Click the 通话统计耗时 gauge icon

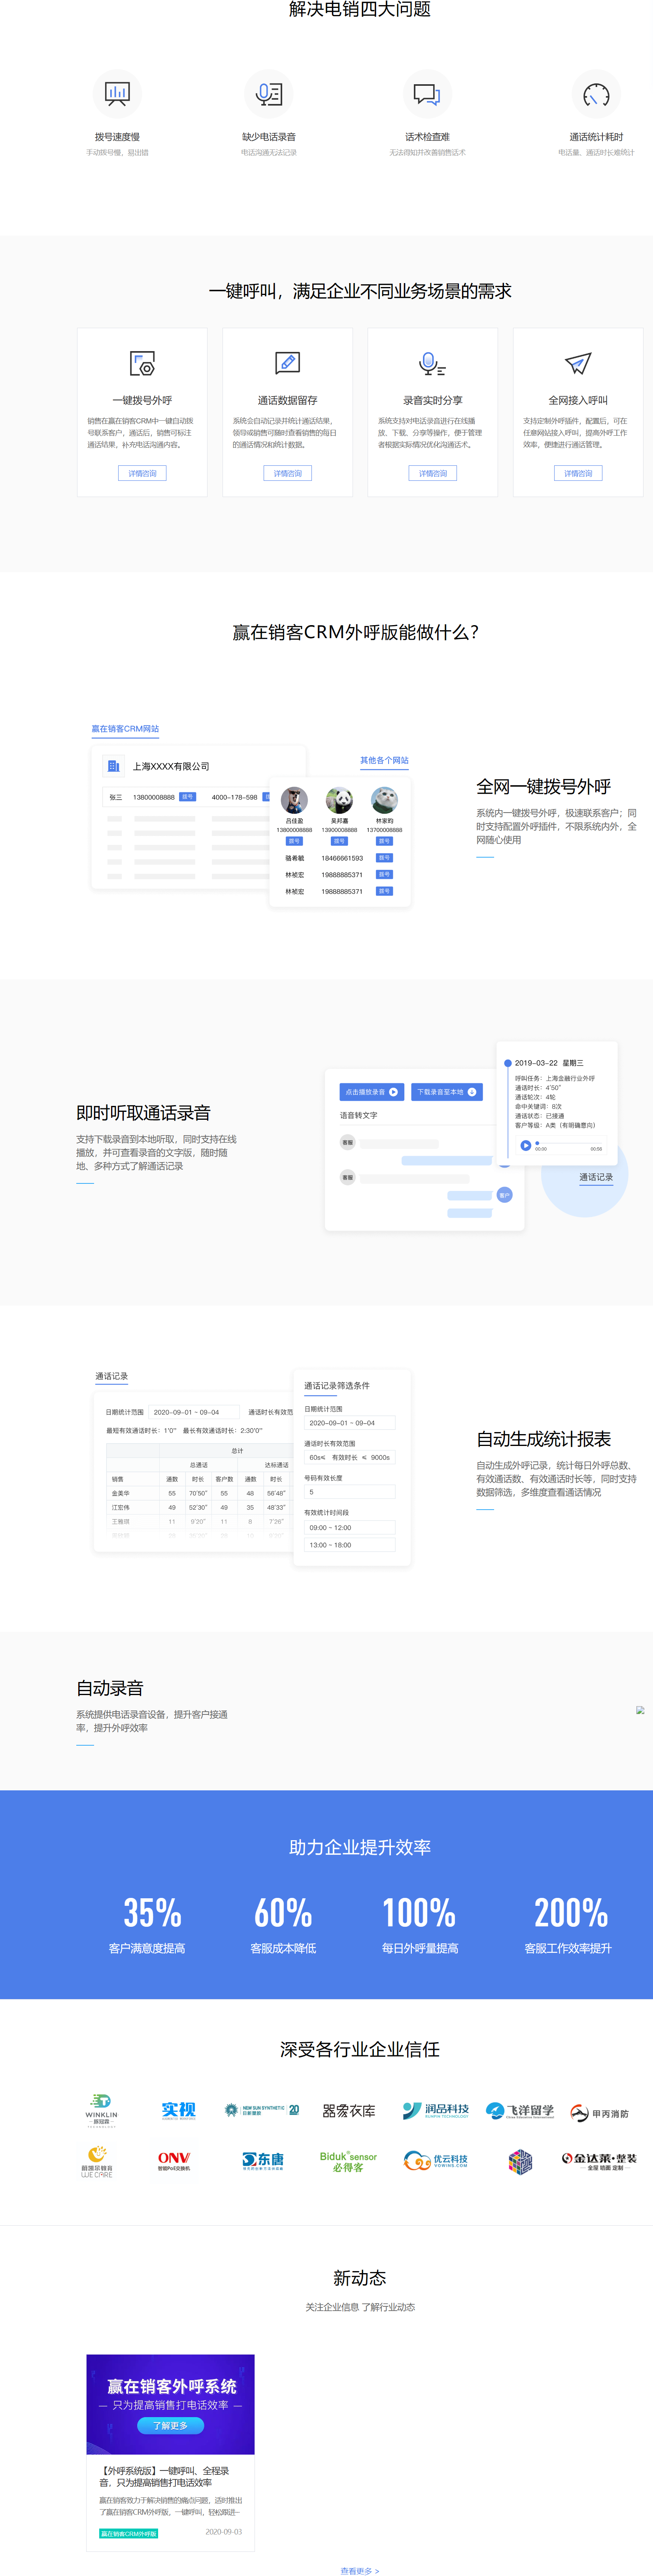[x=596, y=95]
